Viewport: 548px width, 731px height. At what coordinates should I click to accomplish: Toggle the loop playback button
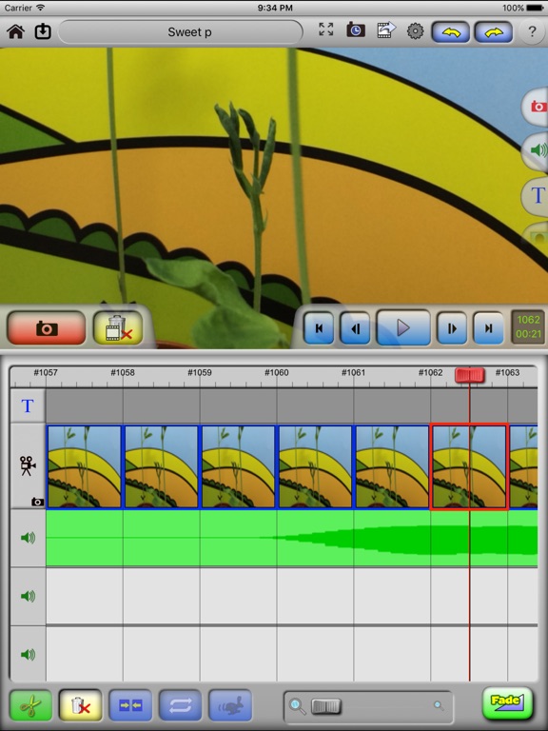pos(181,706)
